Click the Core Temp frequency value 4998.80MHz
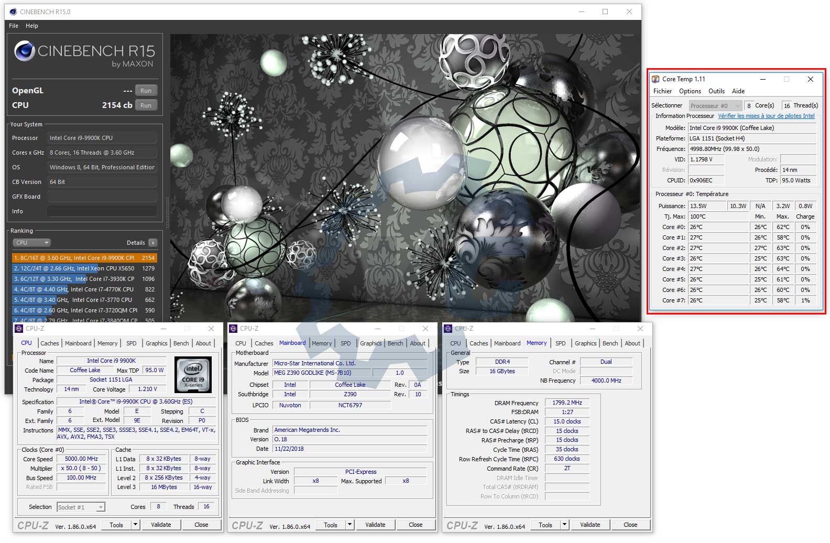 click(x=752, y=149)
